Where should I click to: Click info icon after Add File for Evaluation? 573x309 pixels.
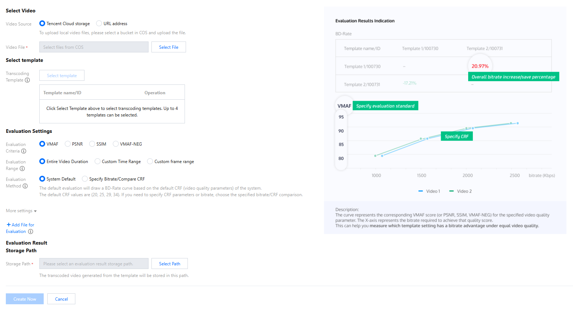pyautogui.click(x=31, y=231)
